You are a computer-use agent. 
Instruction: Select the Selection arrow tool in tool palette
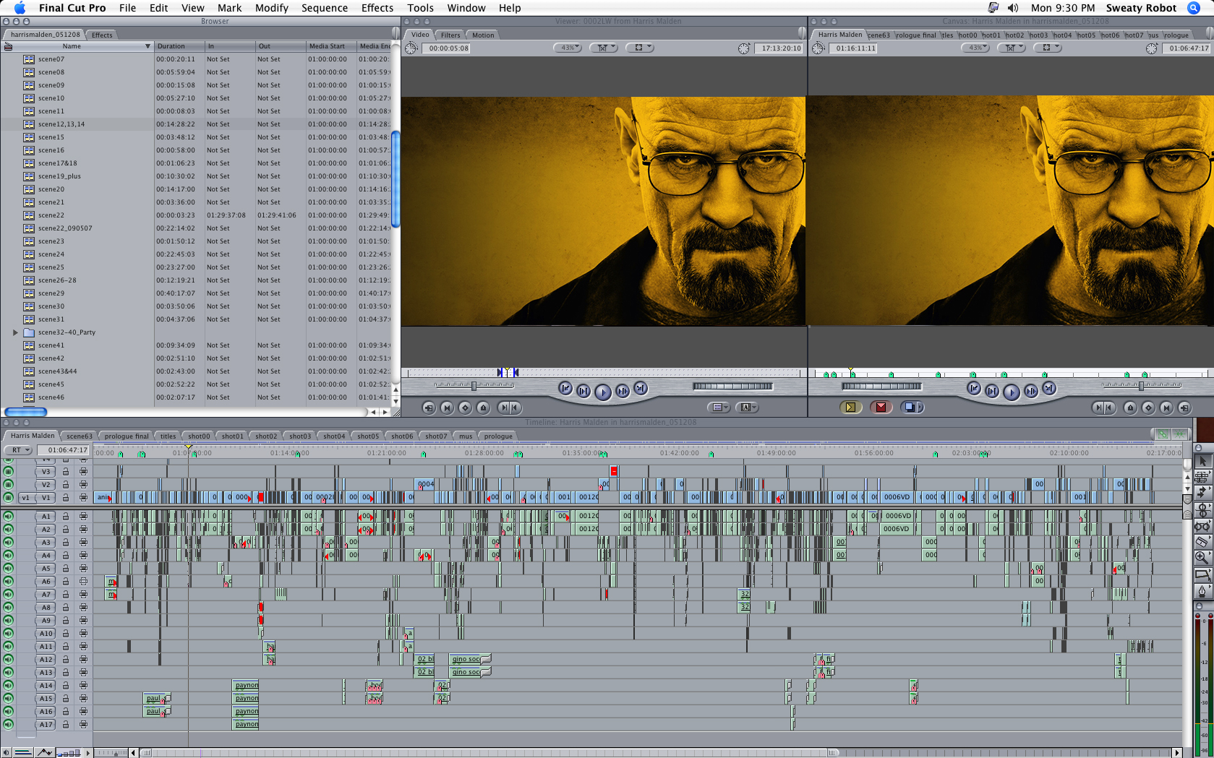(1202, 461)
